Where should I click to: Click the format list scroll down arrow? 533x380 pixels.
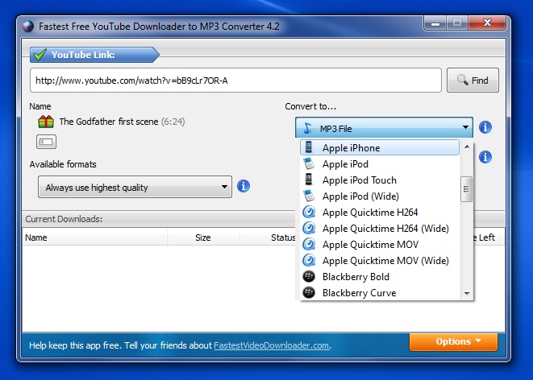[467, 294]
